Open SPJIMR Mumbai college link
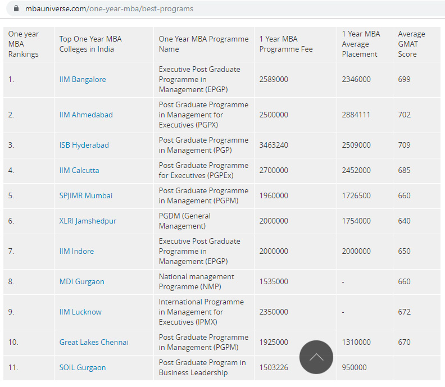 tap(86, 195)
